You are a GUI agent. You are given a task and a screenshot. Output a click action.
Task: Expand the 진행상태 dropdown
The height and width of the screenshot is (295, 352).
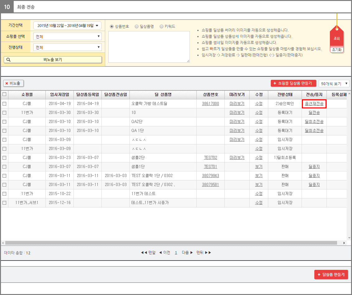[x=67, y=48]
